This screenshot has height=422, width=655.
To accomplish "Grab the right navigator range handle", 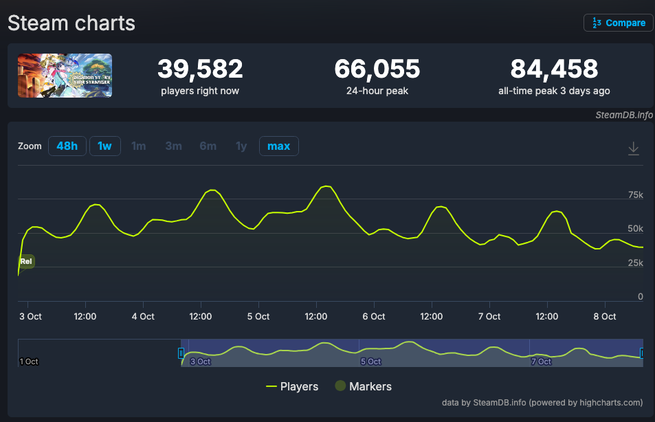I will pos(642,353).
